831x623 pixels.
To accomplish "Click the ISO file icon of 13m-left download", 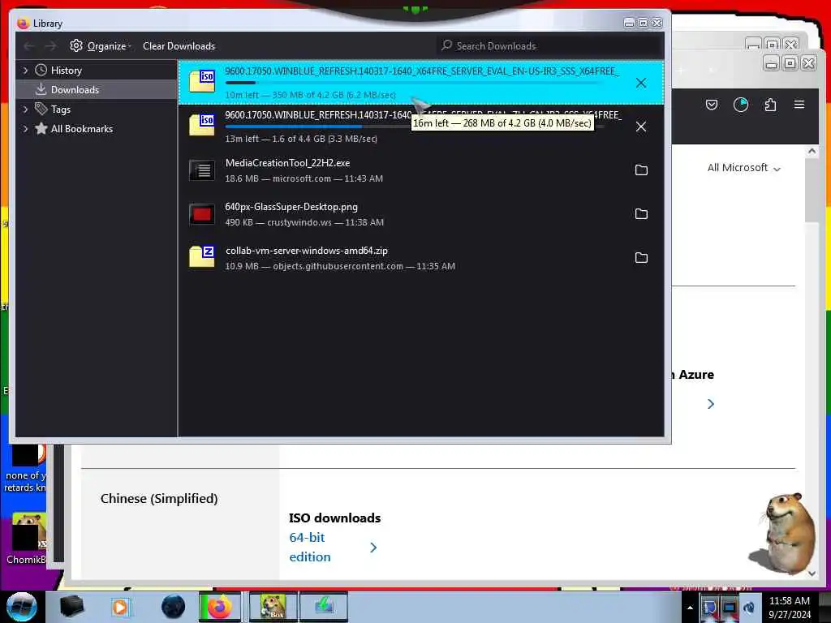I will pos(202,125).
